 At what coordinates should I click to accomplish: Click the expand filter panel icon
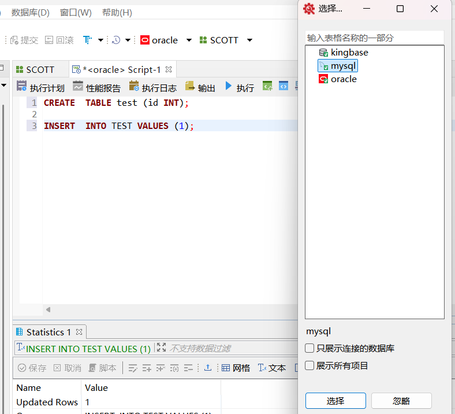point(161,348)
